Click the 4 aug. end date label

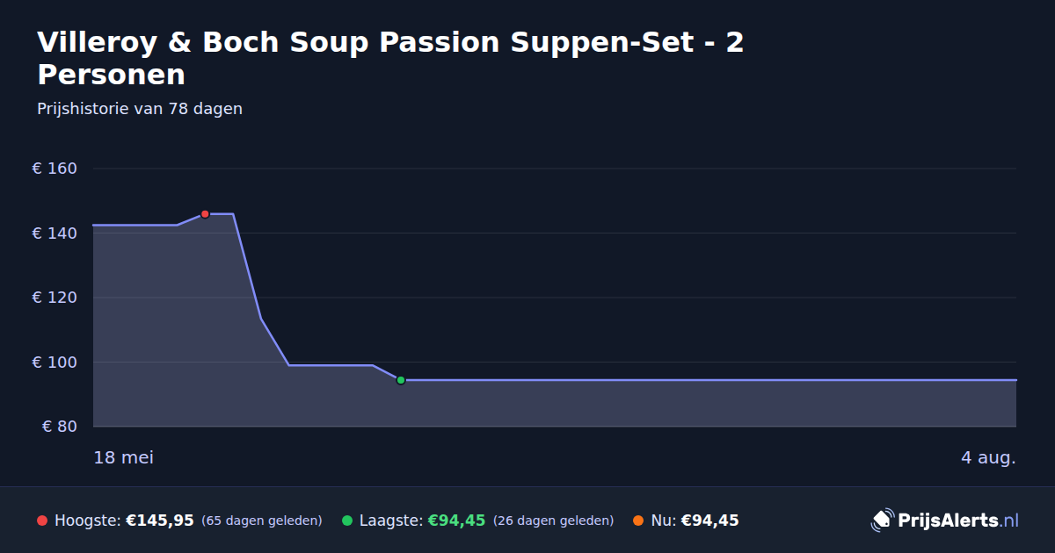(x=988, y=458)
